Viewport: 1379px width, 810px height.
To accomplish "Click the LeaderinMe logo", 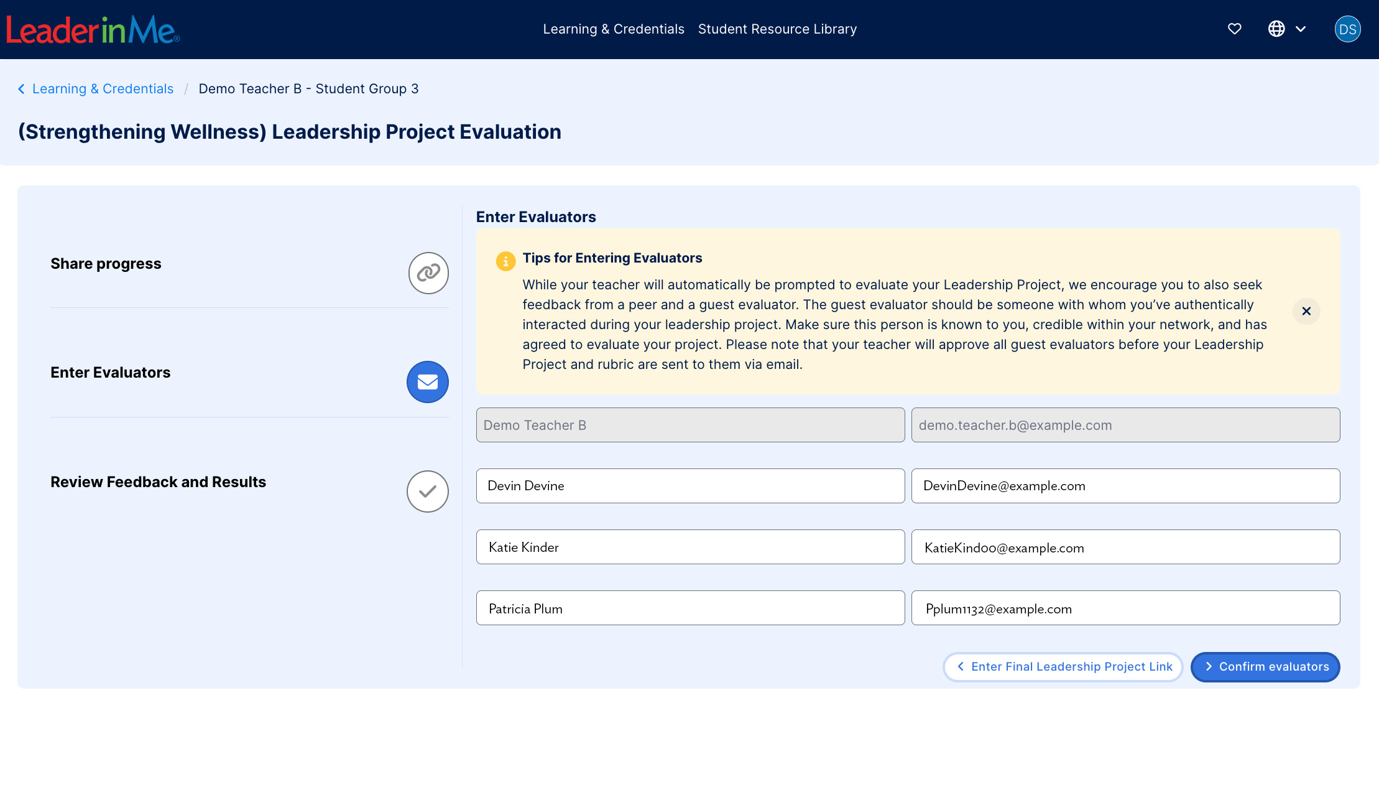I will (x=92, y=29).
